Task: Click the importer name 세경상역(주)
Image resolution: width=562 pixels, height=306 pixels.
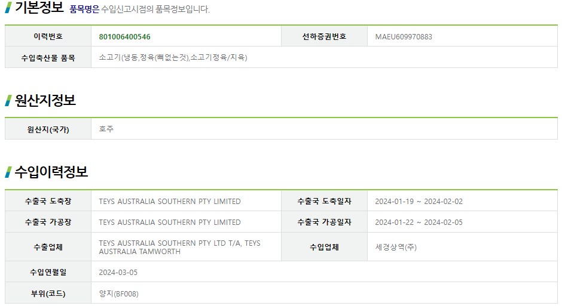Action: coord(396,247)
